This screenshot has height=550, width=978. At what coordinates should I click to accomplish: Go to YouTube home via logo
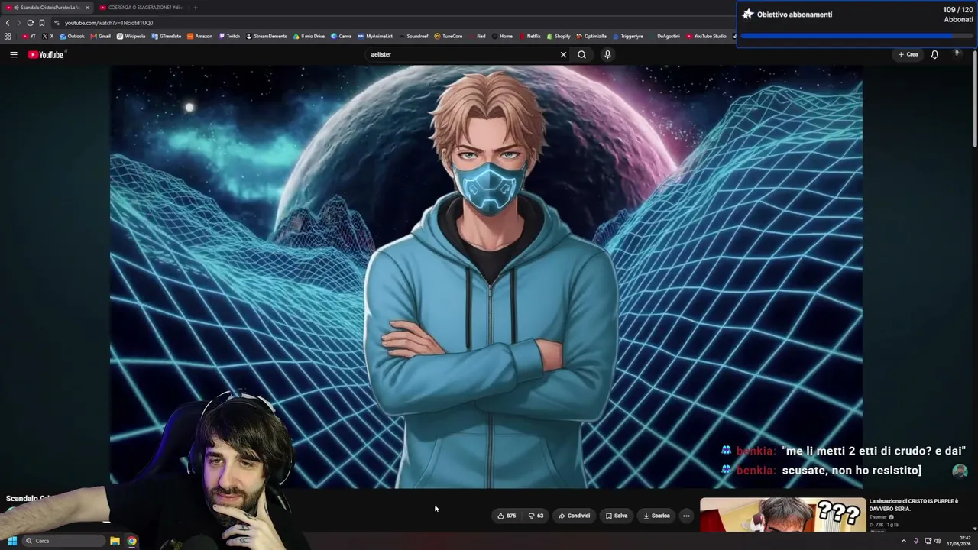tap(46, 54)
